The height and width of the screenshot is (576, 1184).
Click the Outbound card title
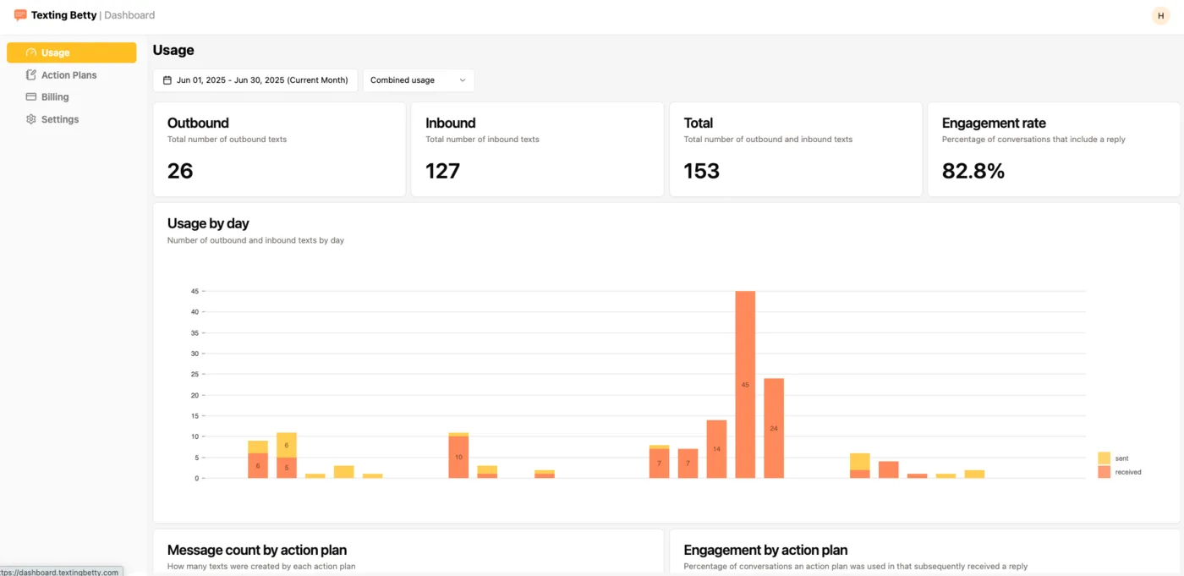(x=198, y=123)
